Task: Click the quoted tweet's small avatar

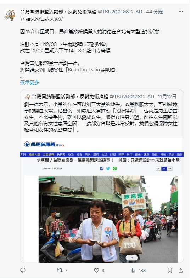Action: coord(27,97)
